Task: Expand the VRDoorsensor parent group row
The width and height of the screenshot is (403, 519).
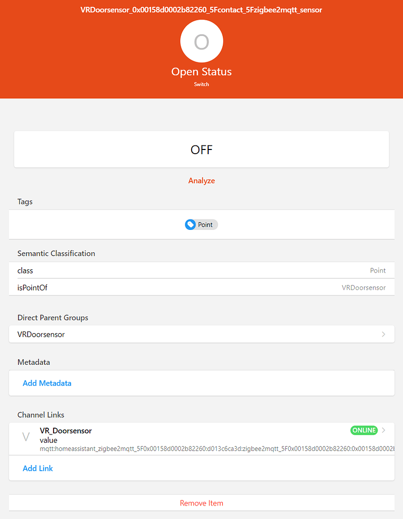Action: pos(202,334)
